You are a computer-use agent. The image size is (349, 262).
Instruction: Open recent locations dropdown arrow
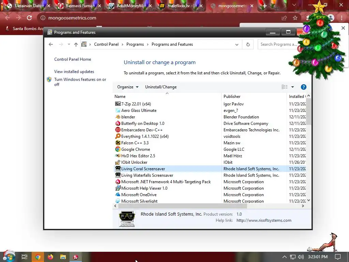click(x=69, y=44)
